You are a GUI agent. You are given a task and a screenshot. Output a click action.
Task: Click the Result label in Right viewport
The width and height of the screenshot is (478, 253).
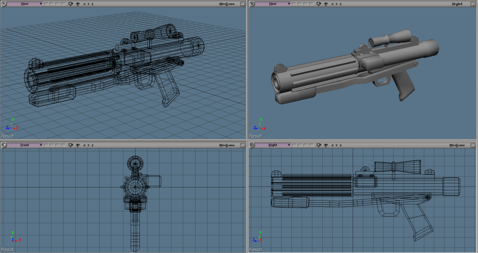(x=255, y=249)
